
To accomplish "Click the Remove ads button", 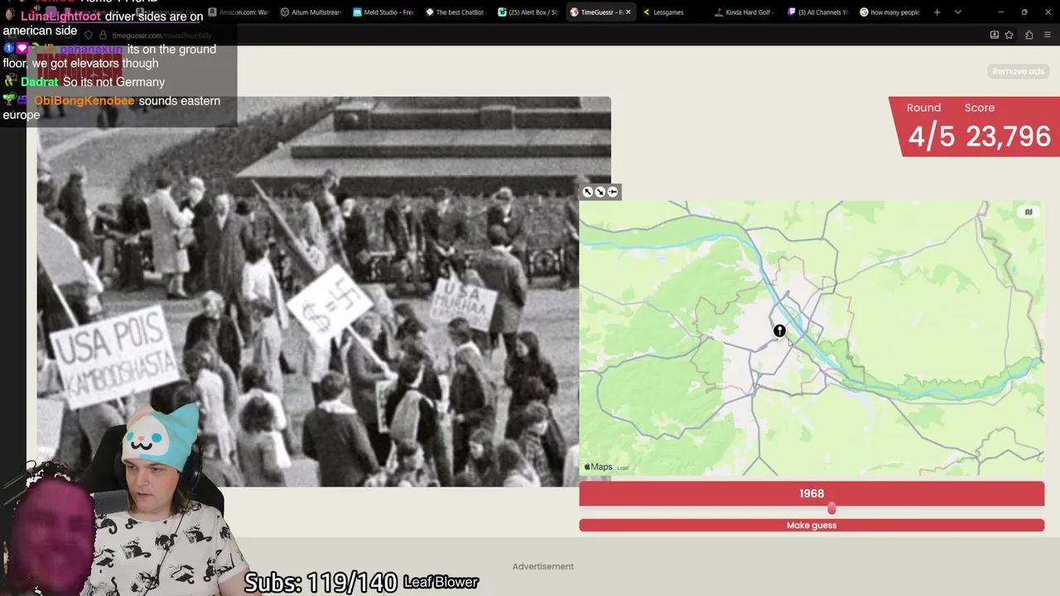I will pyautogui.click(x=1018, y=71).
